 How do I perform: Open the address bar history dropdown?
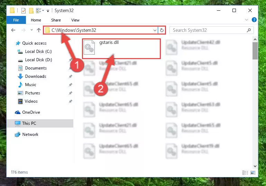click(x=155, y=30)
